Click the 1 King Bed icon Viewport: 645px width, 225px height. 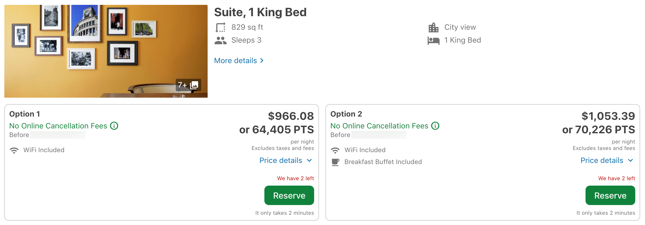tap(433, 40)
